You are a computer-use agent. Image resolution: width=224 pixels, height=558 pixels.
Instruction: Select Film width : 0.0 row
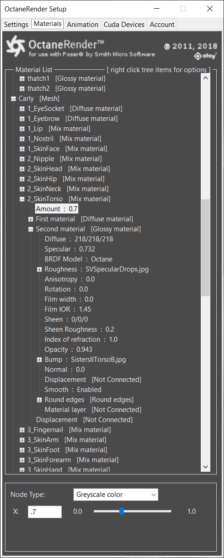click(x=69, y=299)
